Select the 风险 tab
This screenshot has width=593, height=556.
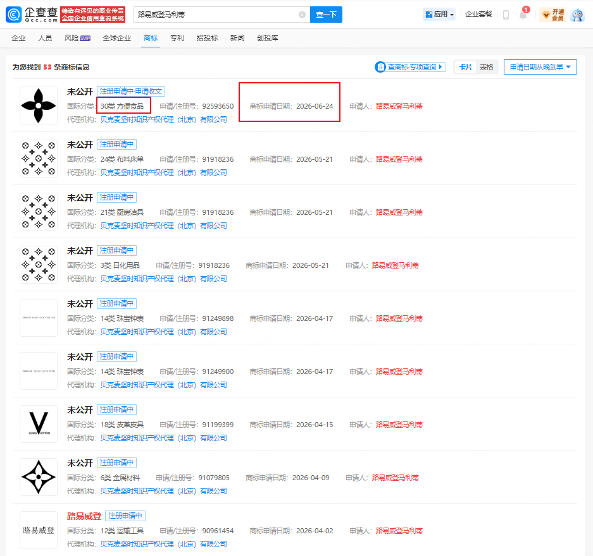click(78, 38)
